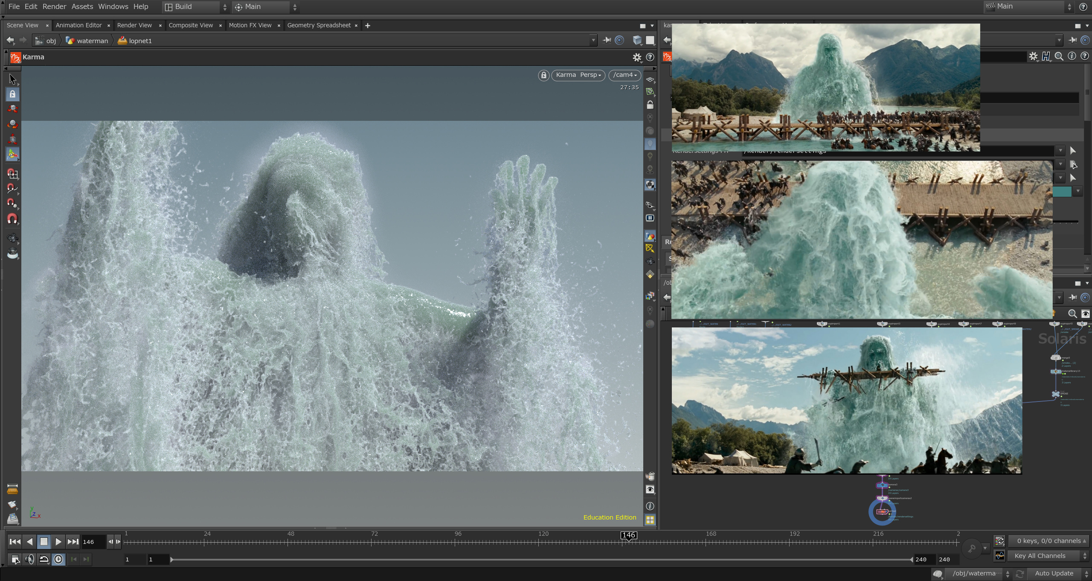Switch to the Render View tab

(134, 25)
